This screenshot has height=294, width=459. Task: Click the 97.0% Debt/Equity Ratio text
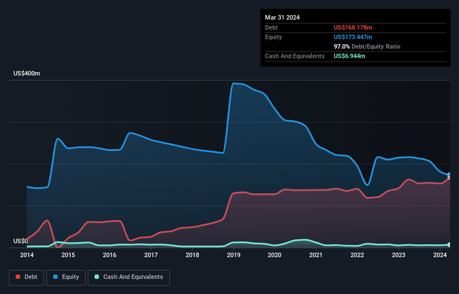click(367, 46)
